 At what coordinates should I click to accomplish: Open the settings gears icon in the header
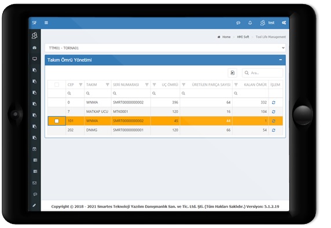pos(284,23)
